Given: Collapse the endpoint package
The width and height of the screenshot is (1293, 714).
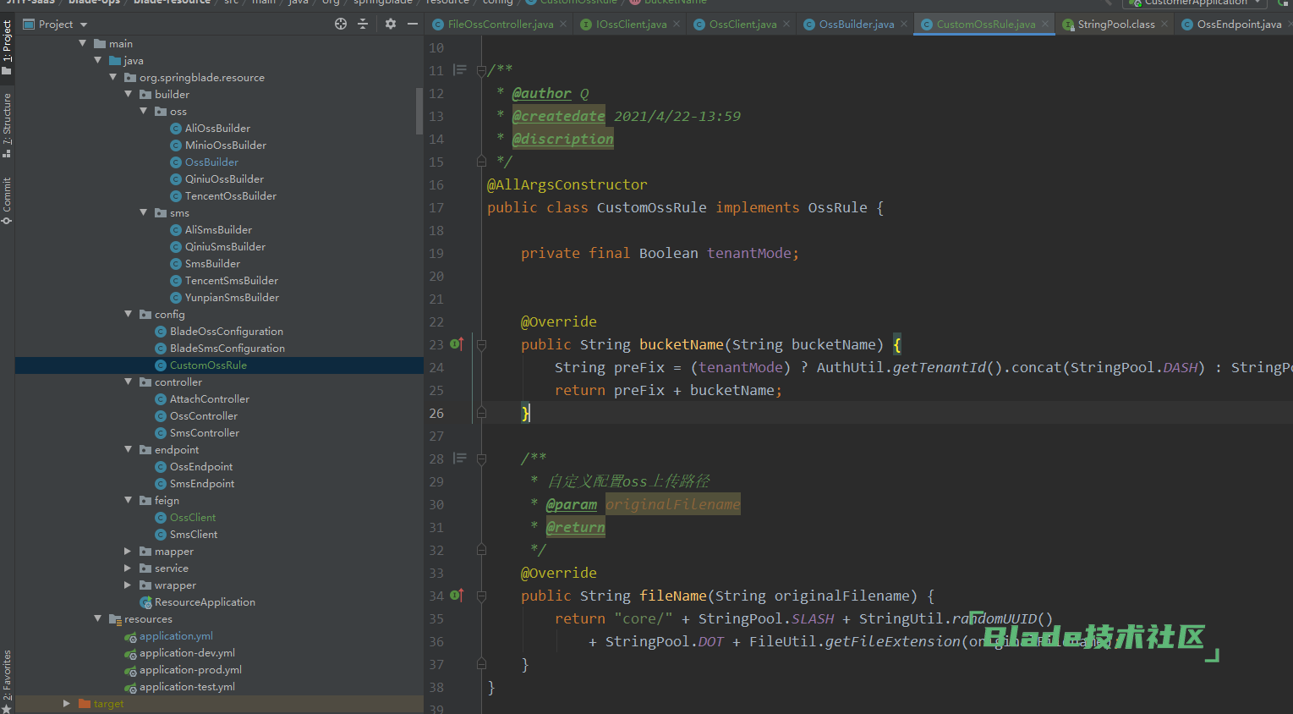Looking at the screenshot, I should [129, 449].
